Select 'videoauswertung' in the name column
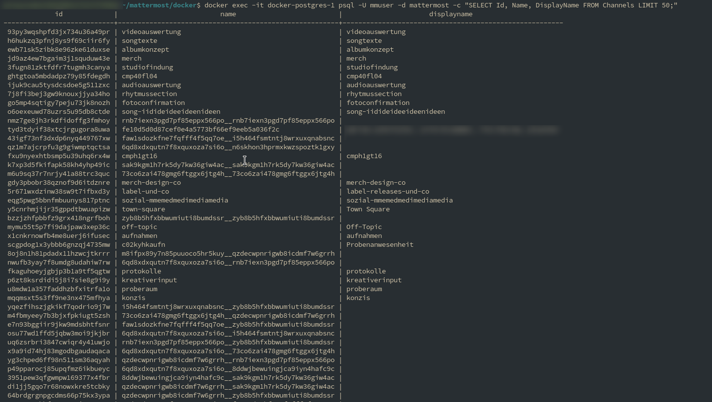712x402 pixels. (x=151, y=32)
